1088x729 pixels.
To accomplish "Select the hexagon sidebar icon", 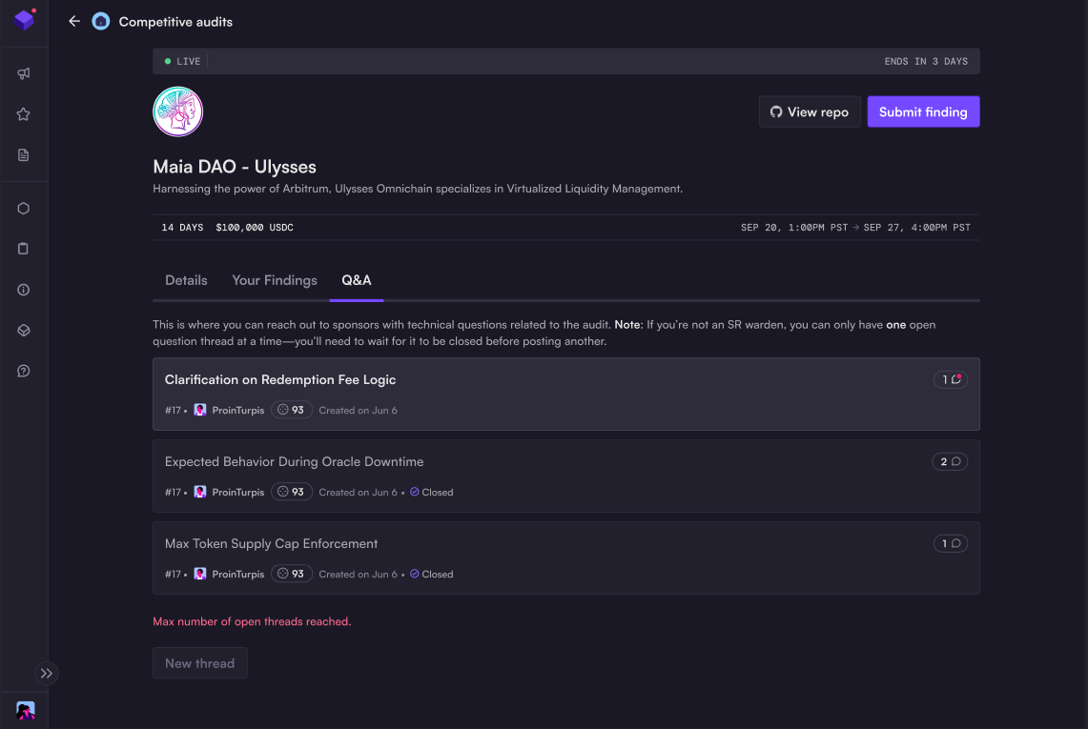I will pos(24,209).
